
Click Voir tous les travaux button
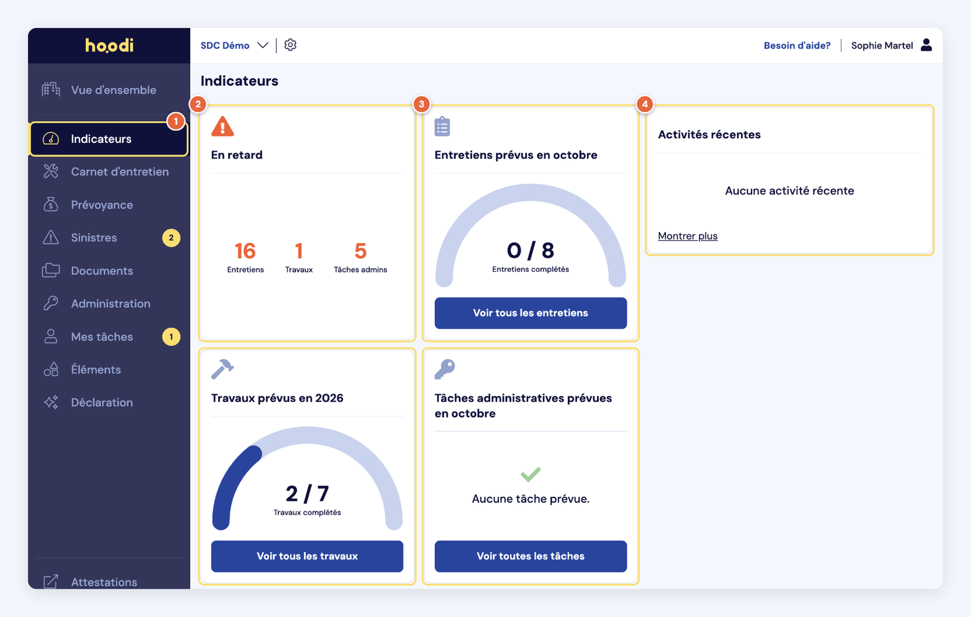coord(307,556)
